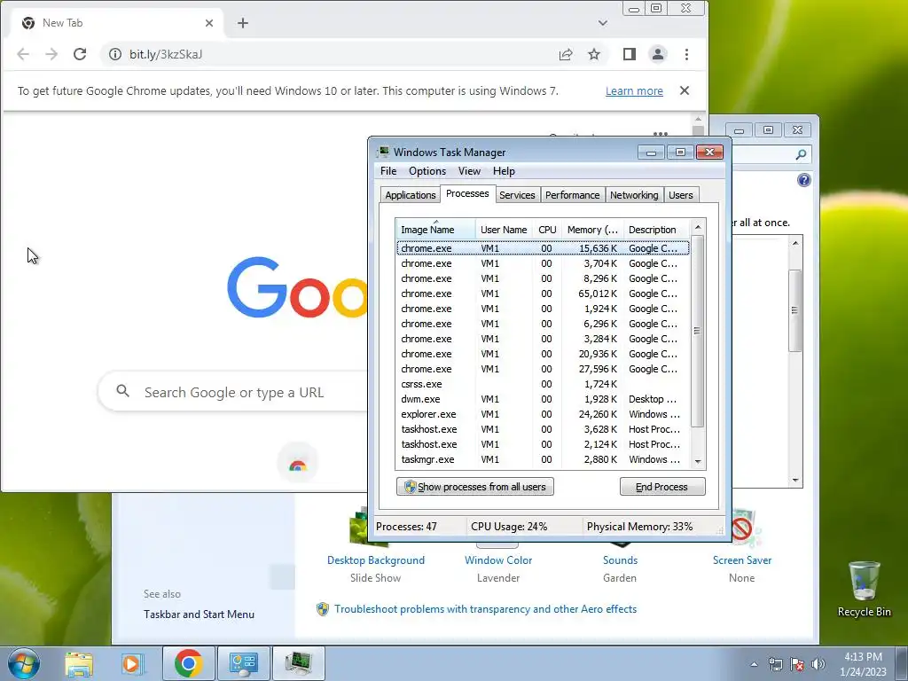Image resolution: width=908 pixels, height=681 pixels.
Task: Select the explorer.exe process row
Action: (543, 414)
